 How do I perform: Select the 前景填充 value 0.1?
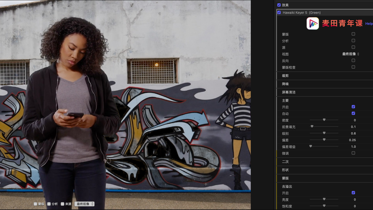(x=353, y=127)
